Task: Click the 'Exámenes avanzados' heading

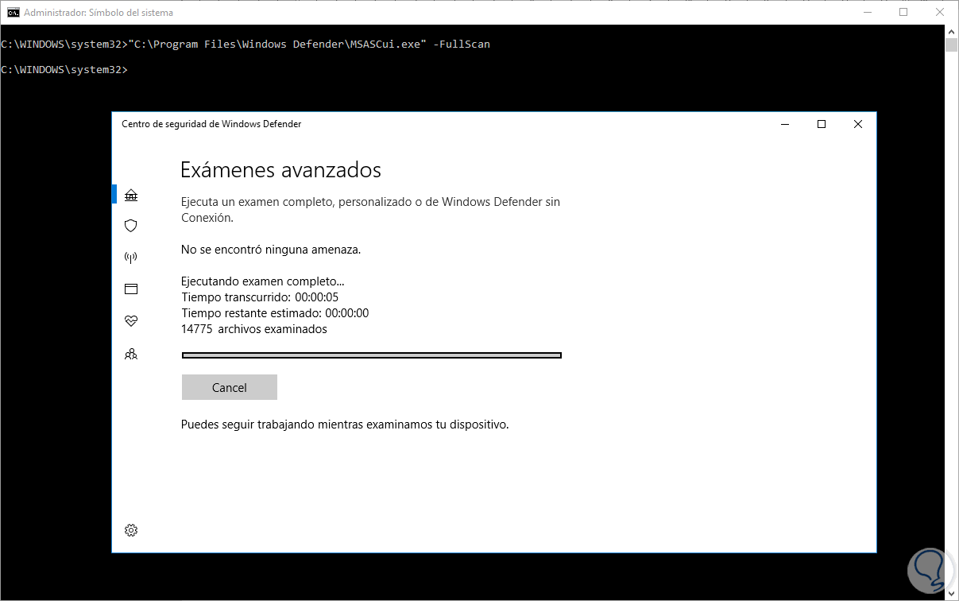Action: point(281,169)
